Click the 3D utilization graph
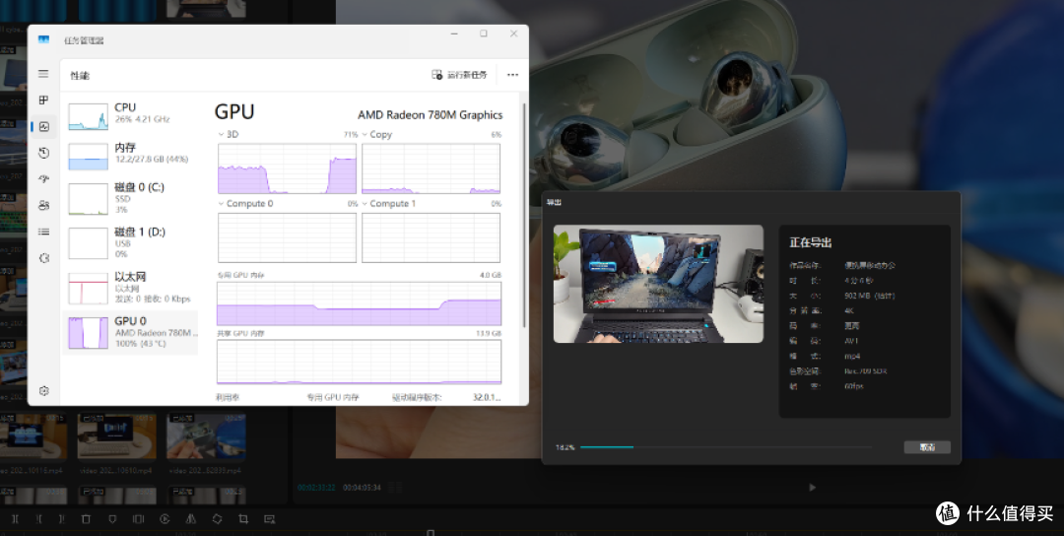The image size is (1064, 536). (x=287, y=168)
